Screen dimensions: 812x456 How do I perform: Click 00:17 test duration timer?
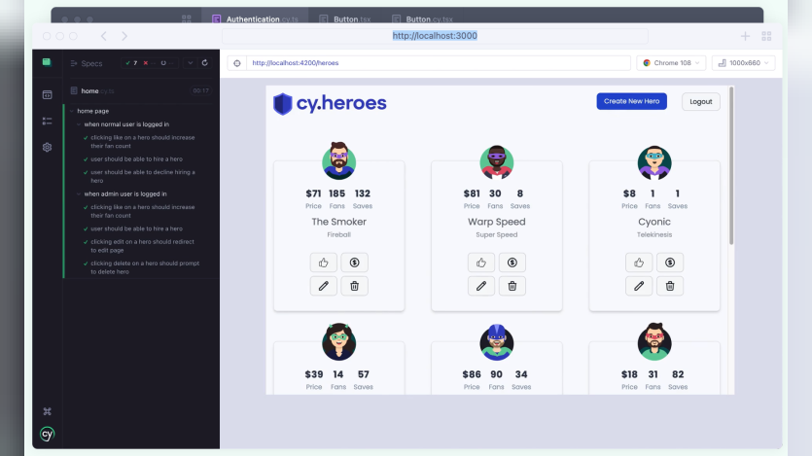coord(200,90)
